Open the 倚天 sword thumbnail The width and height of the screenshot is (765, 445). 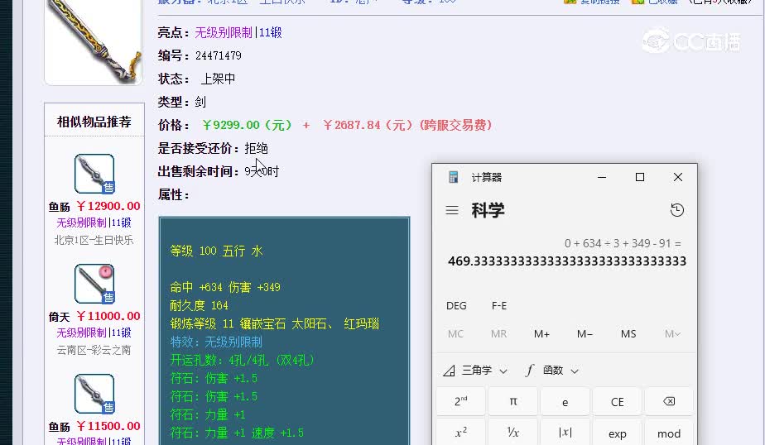[94, 285]
